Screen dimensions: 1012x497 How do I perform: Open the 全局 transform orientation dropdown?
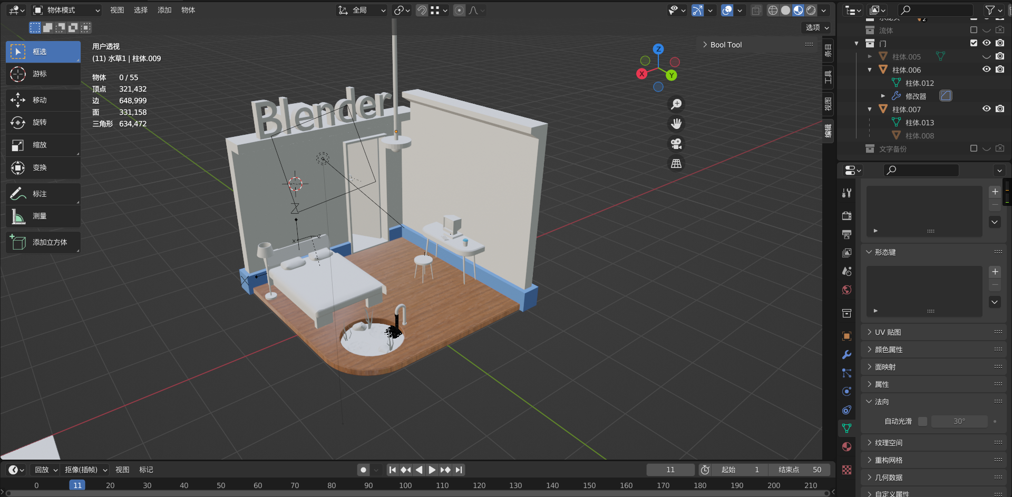pos(362,10)
